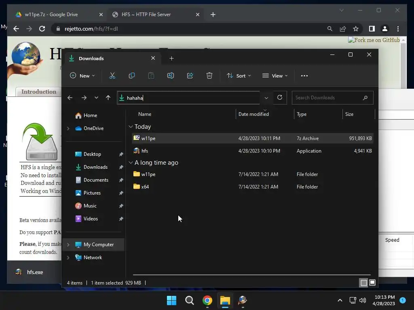
Task: Open Windows Start menu
Action: pos(171,300)
